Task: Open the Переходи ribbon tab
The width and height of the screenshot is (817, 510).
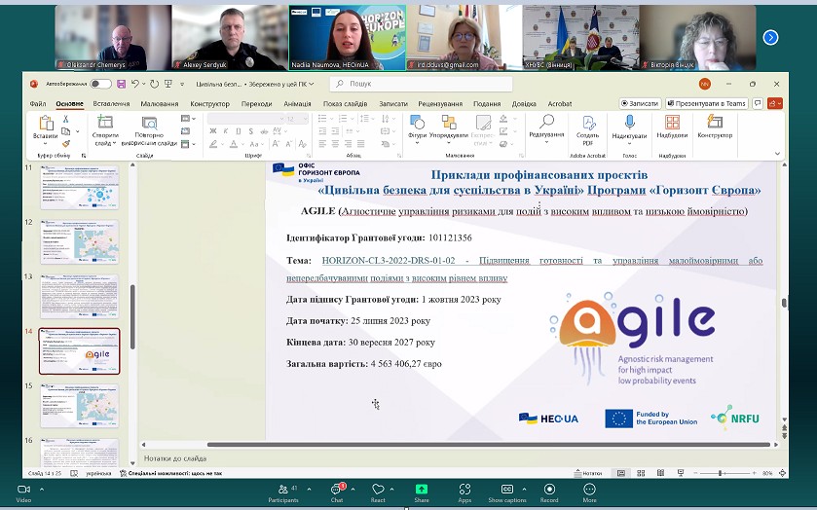Action: click(x=256, y=104)
